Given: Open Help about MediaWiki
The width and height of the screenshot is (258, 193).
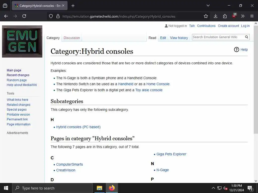Looking at the screenshot, I should click(22, 85).
